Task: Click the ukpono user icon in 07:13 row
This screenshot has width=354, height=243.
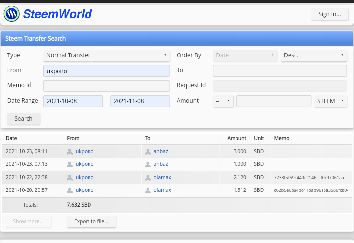Action: (x=70, y=164)
